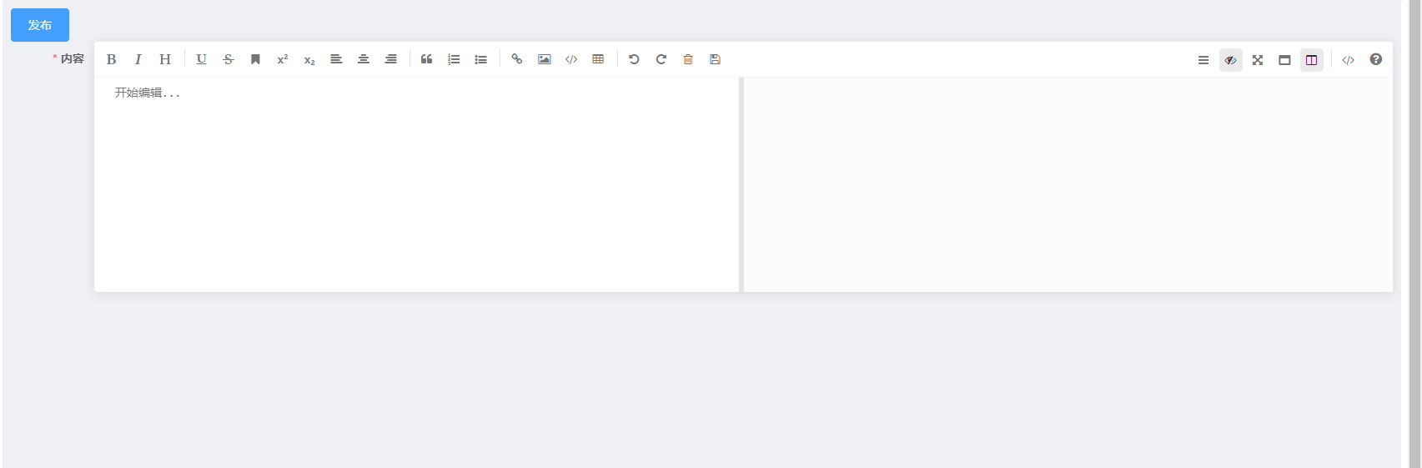
Task: Open the heading level dropdown
Action: click(165, 59)
